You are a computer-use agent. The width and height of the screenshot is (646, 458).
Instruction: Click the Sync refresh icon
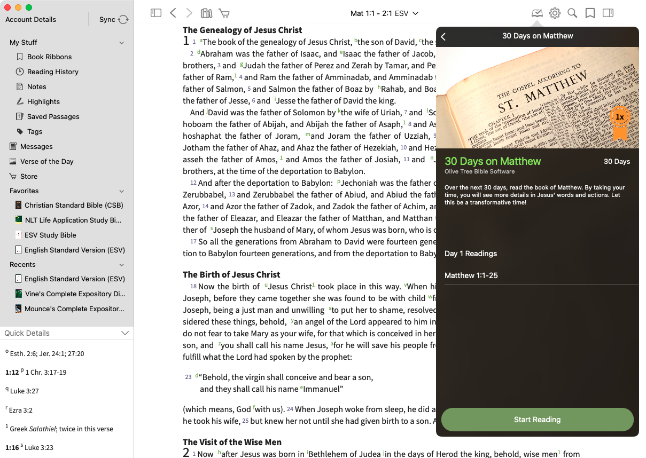[x=123, y=20]
